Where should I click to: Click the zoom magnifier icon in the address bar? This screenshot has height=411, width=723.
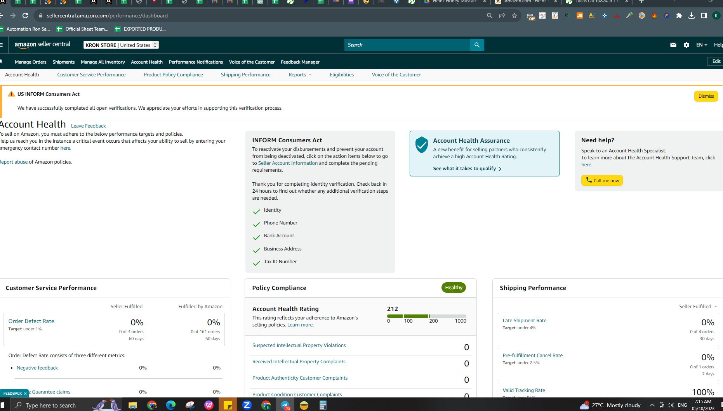tap(490, 16)
